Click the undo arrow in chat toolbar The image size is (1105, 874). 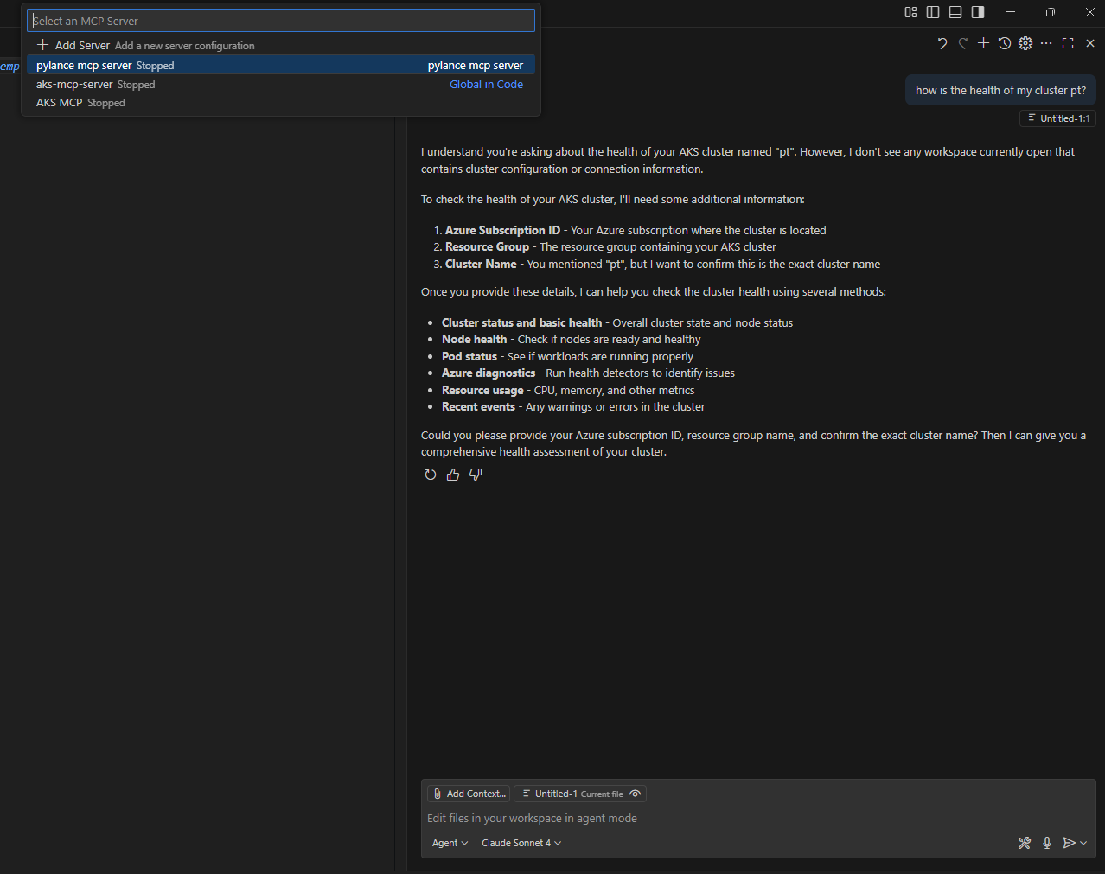coord(942,43)
